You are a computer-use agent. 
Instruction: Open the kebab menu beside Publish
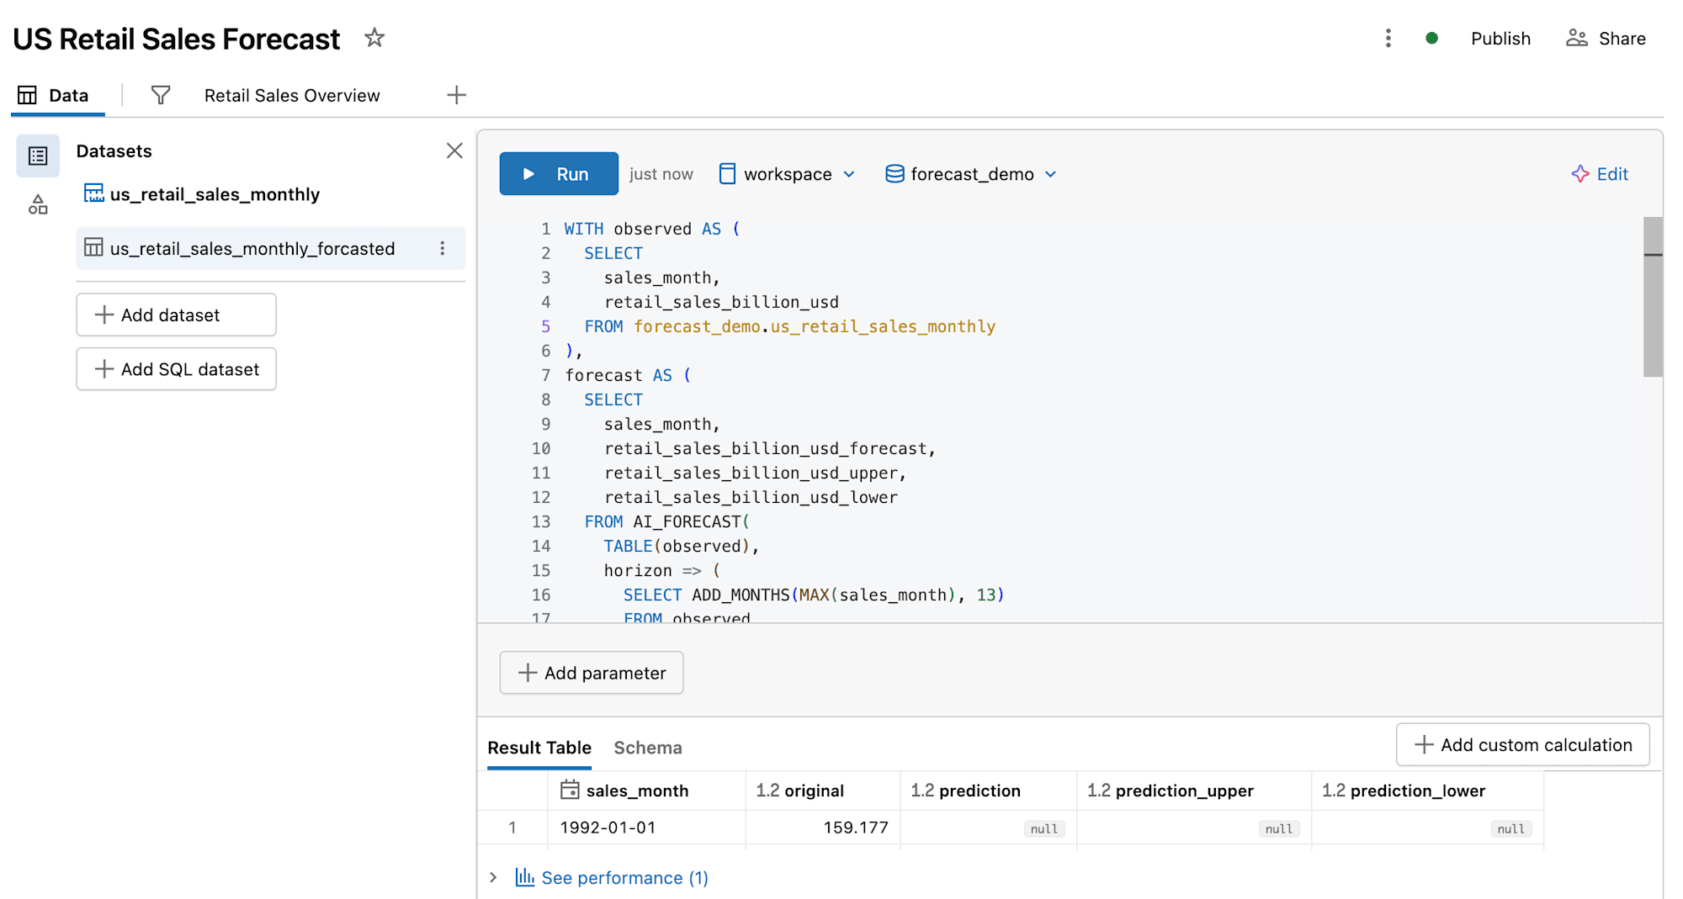[1388, 39]
